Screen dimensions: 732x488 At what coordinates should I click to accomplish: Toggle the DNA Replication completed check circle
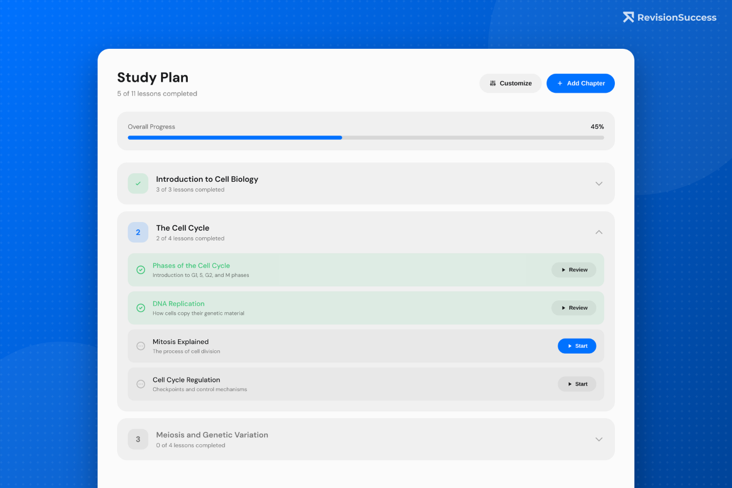point(141,308)
